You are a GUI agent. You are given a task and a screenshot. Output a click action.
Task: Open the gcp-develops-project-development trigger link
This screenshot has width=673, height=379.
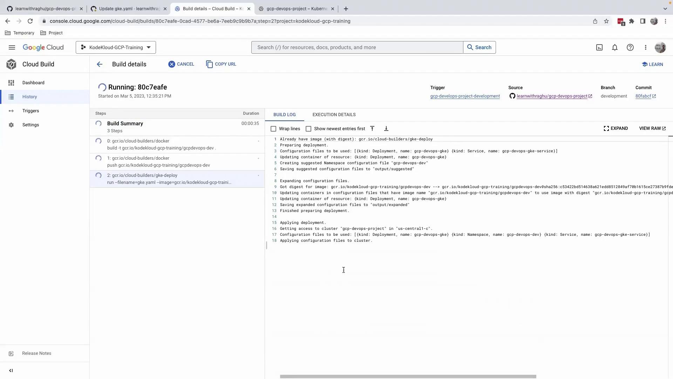[x=465, y=96]
